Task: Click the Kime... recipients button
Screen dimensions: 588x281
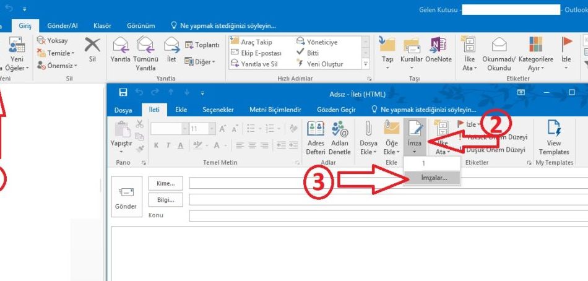Action: pyautogui.click(x=166, y=183)
